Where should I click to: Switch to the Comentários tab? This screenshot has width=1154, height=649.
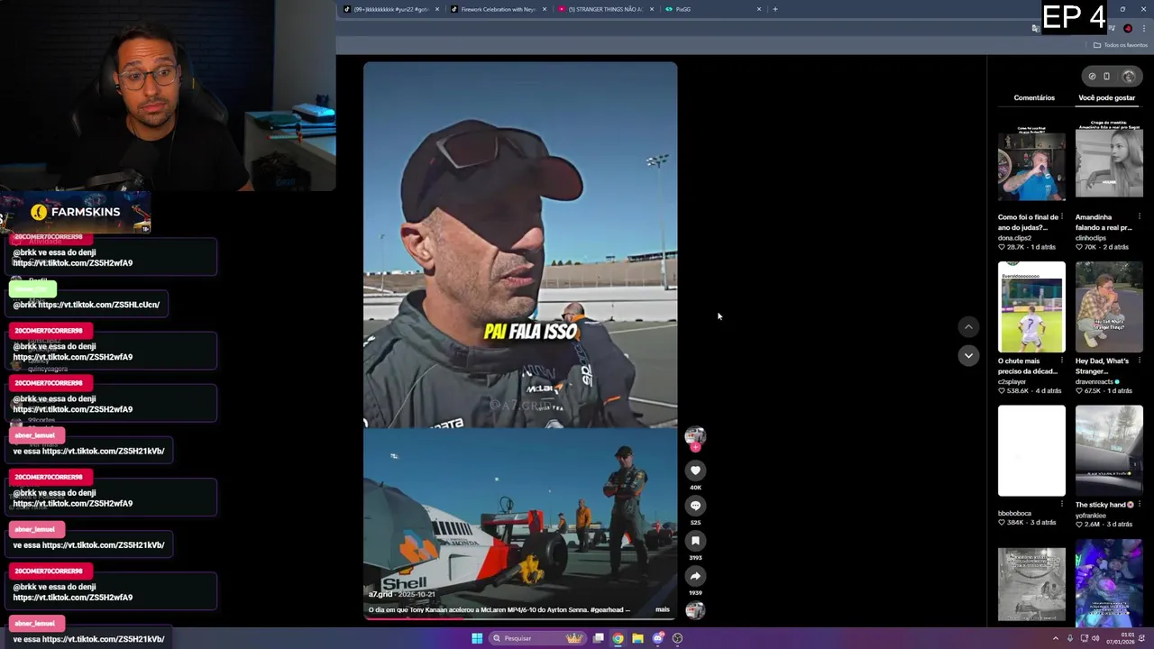point(1034,97)
